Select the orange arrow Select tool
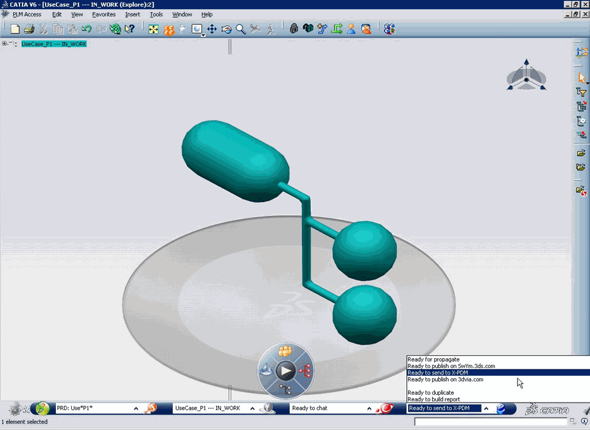Screen dimensions: 590x430 coord(581,77)
